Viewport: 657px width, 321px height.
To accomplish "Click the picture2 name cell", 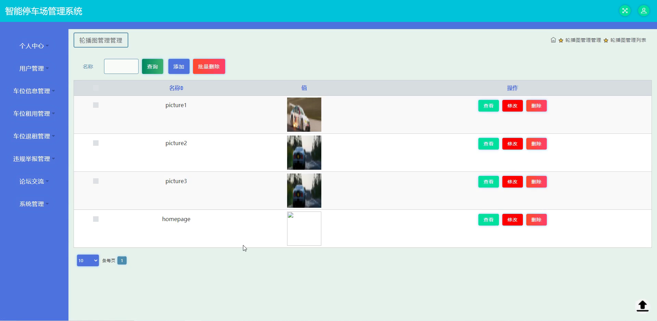I will [x=176, y=143].
